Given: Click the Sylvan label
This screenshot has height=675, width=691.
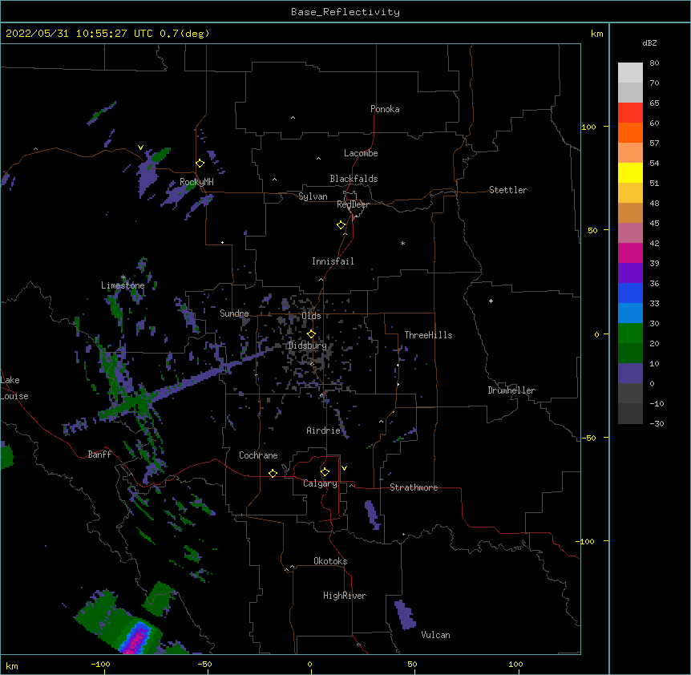Looking at the screenshot, I should (313, 196).
